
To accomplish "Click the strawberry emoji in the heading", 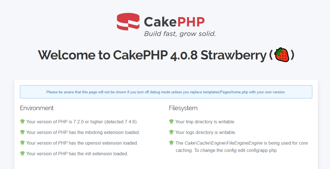I will [282, 55].
